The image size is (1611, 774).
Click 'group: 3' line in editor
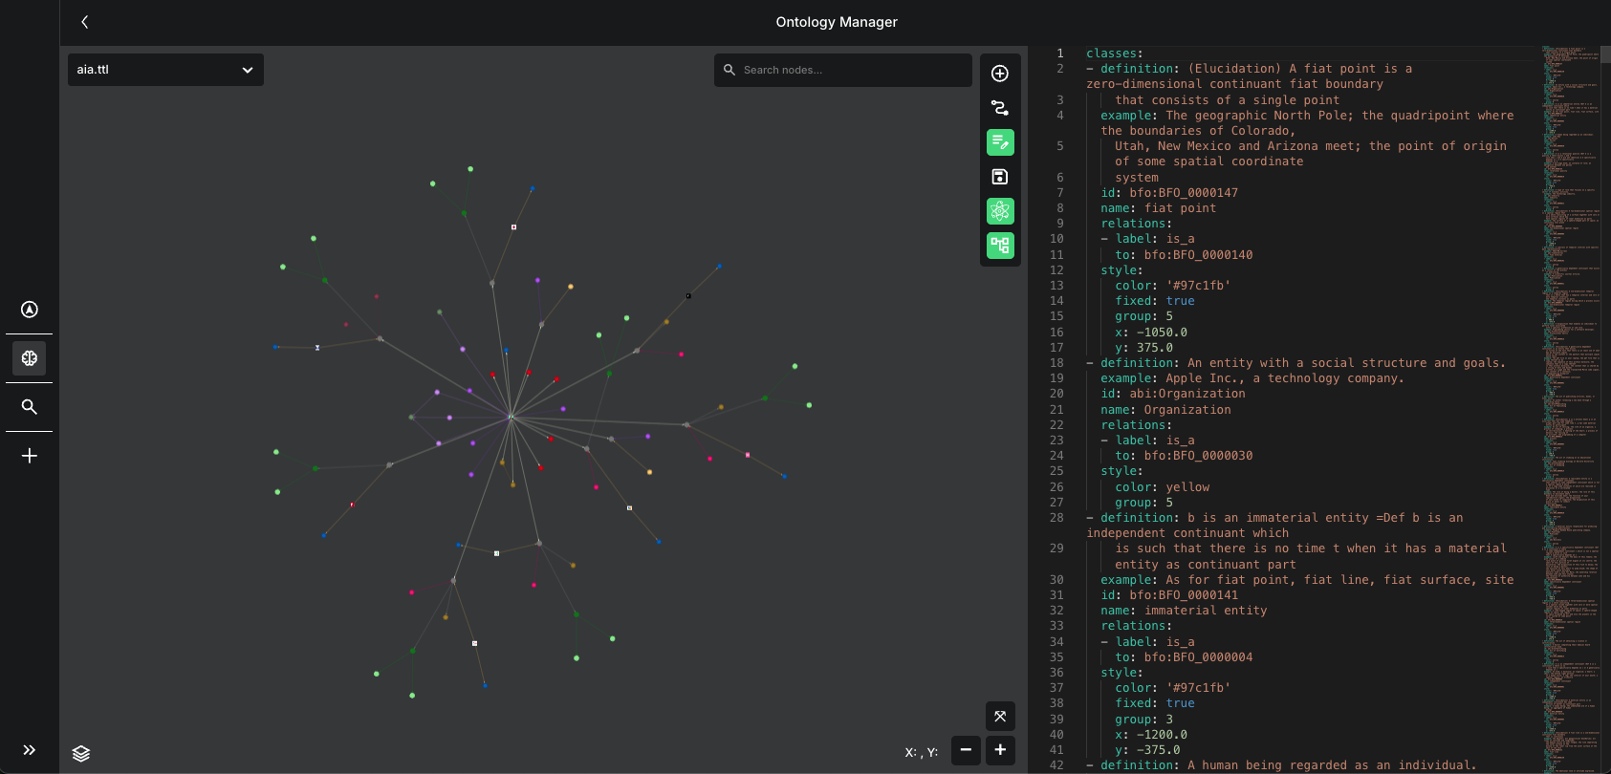(x=1143, y=720)
